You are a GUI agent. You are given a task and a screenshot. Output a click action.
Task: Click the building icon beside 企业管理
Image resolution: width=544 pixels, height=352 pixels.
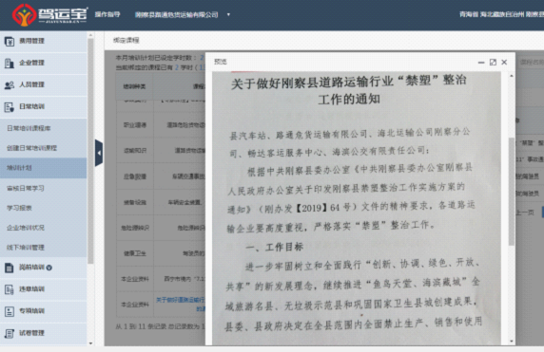pyautogui.click(x=9, y=63)
